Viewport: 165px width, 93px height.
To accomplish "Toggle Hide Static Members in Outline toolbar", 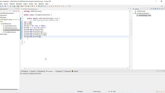I will [x=158, y=9].
